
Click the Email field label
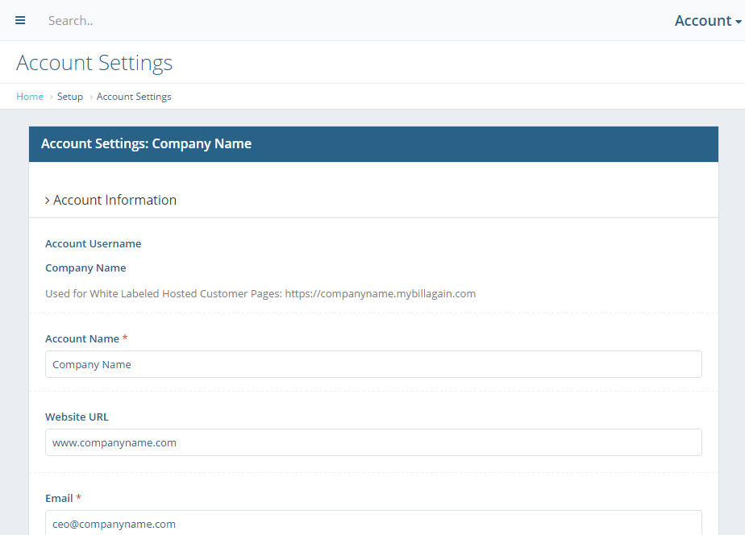pyautogui.click(x=59, y=498)
